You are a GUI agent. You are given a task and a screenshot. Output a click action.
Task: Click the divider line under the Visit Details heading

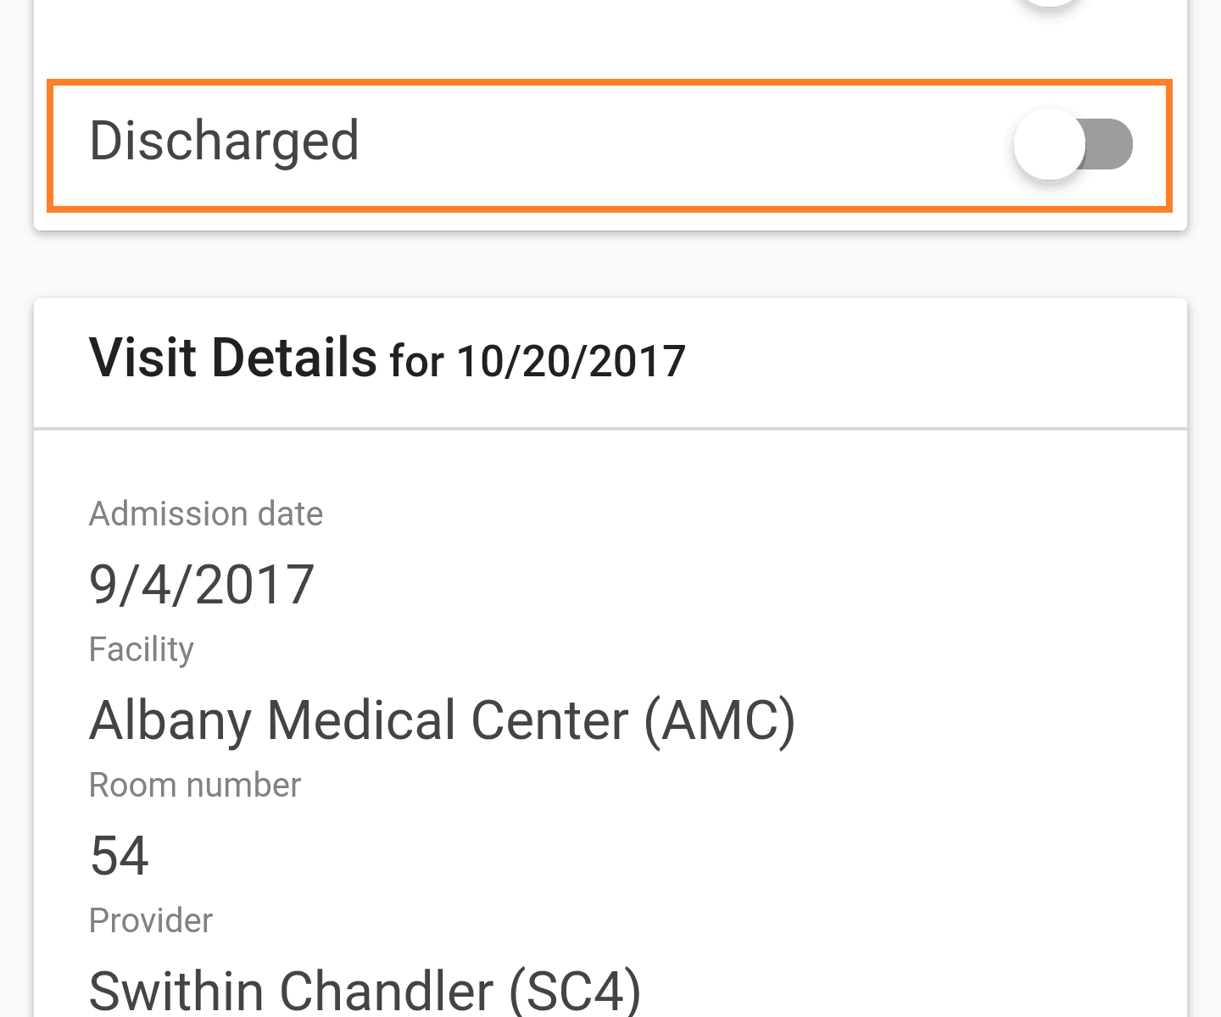click(x=610, y=429)
